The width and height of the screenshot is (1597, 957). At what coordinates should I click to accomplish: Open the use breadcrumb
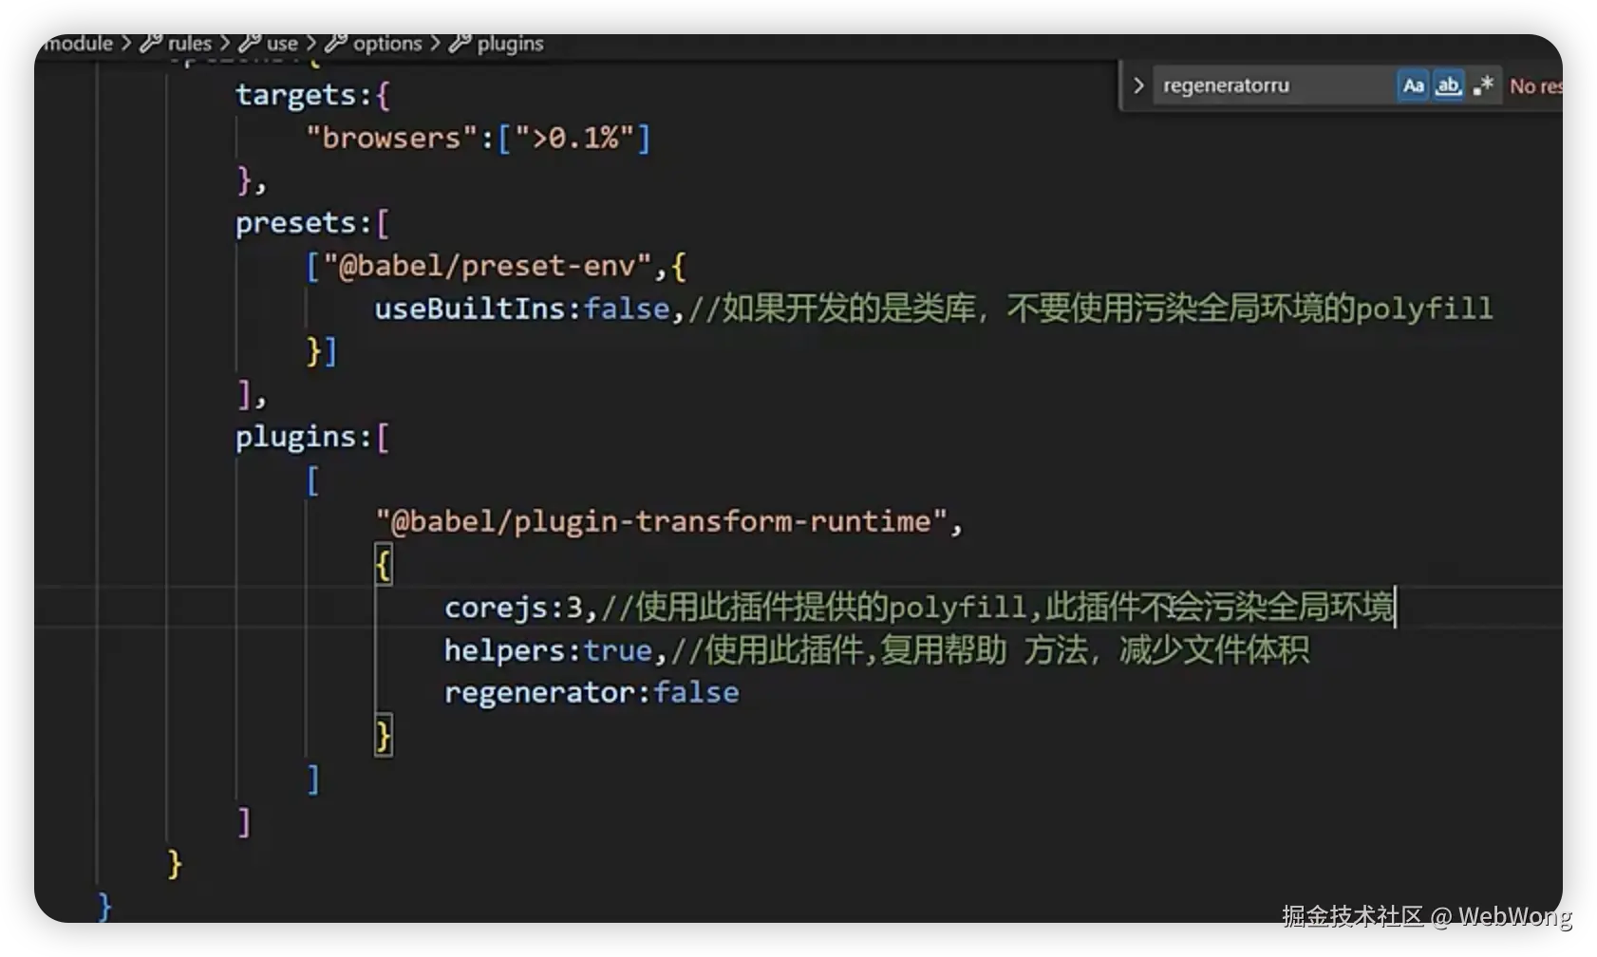coord(282,44)
